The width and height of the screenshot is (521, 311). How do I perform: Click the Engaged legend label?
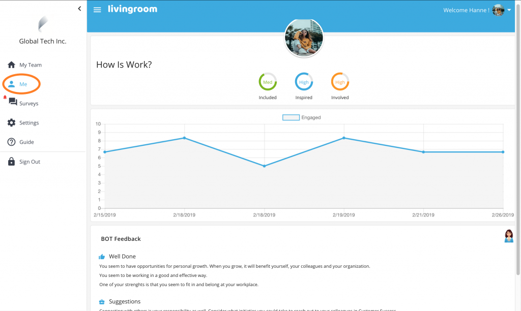click(311, 117)
